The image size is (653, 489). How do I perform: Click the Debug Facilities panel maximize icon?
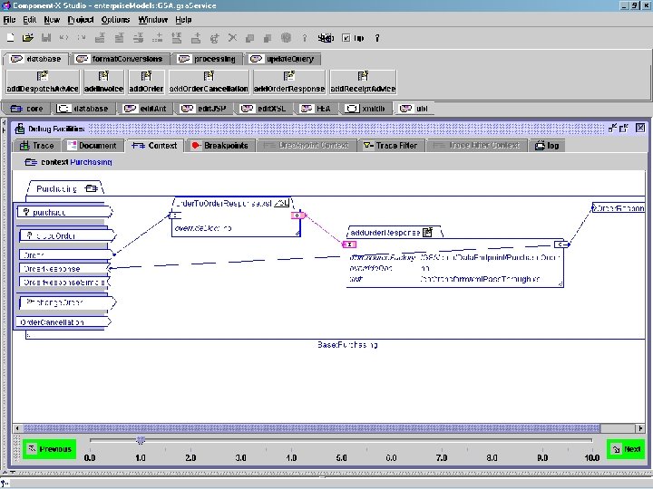623,128
